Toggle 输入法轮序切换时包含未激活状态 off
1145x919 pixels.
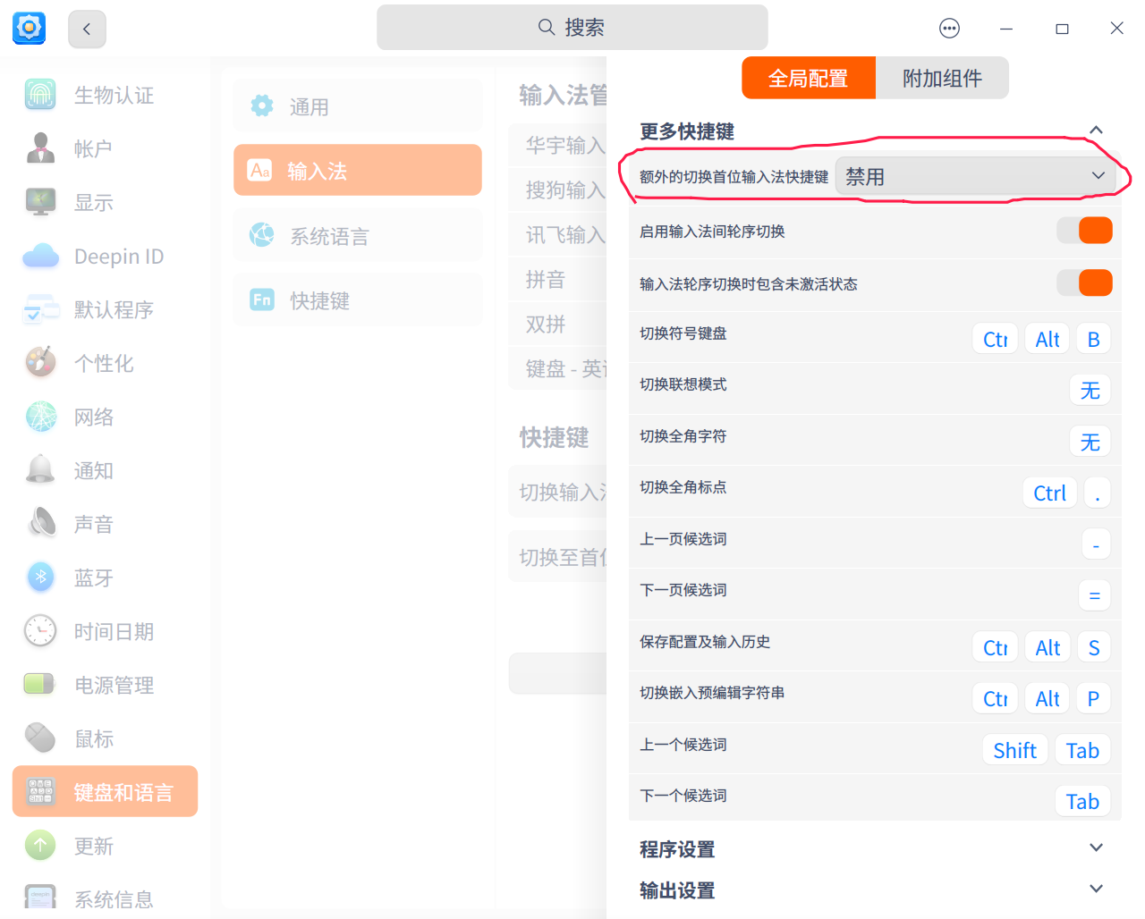coord(1084,283)
